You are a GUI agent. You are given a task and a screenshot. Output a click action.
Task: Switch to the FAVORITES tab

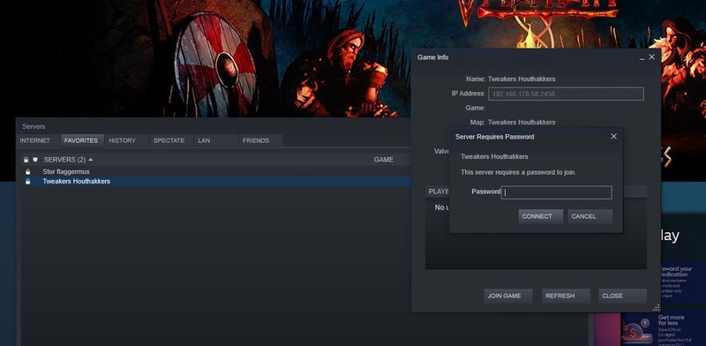(x=81, y=140)
